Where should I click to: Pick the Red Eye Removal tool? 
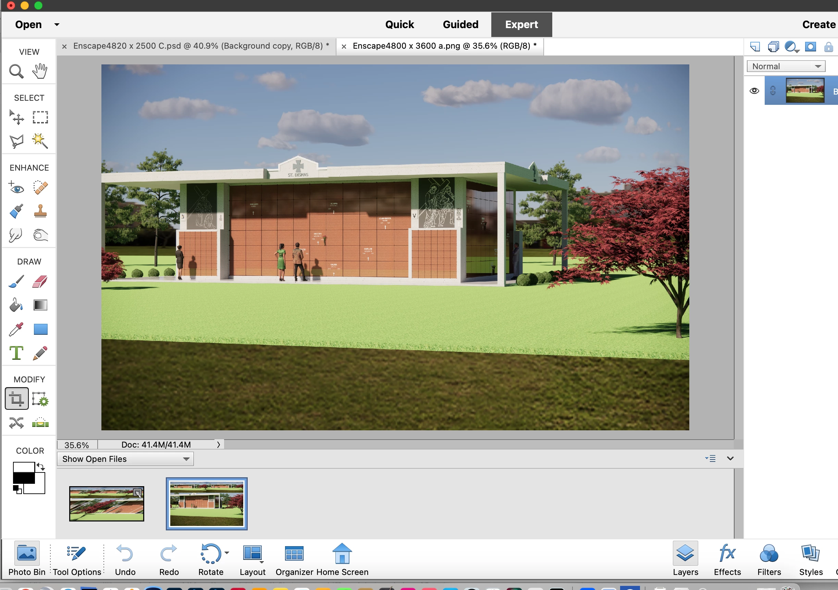16,188
